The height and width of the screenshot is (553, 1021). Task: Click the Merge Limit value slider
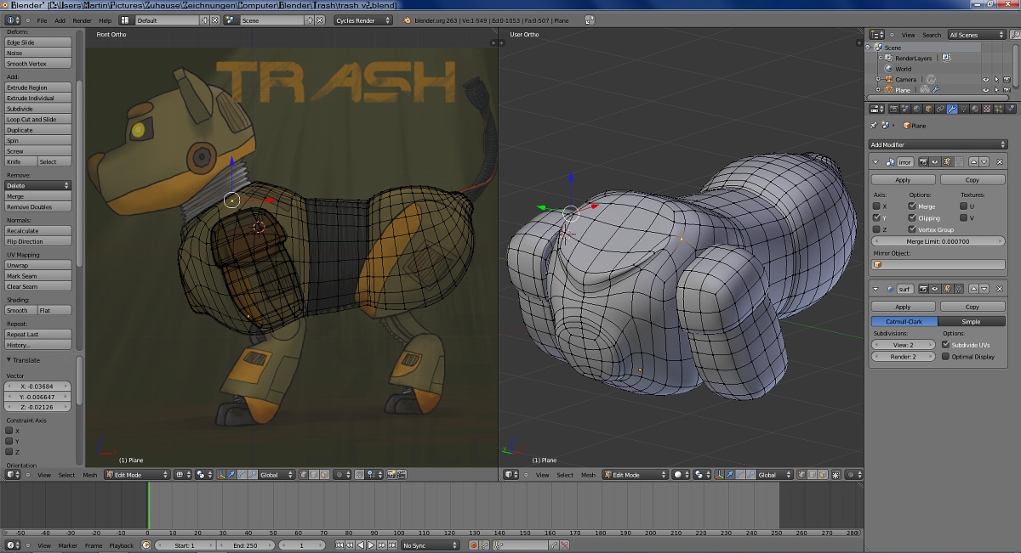938,241
